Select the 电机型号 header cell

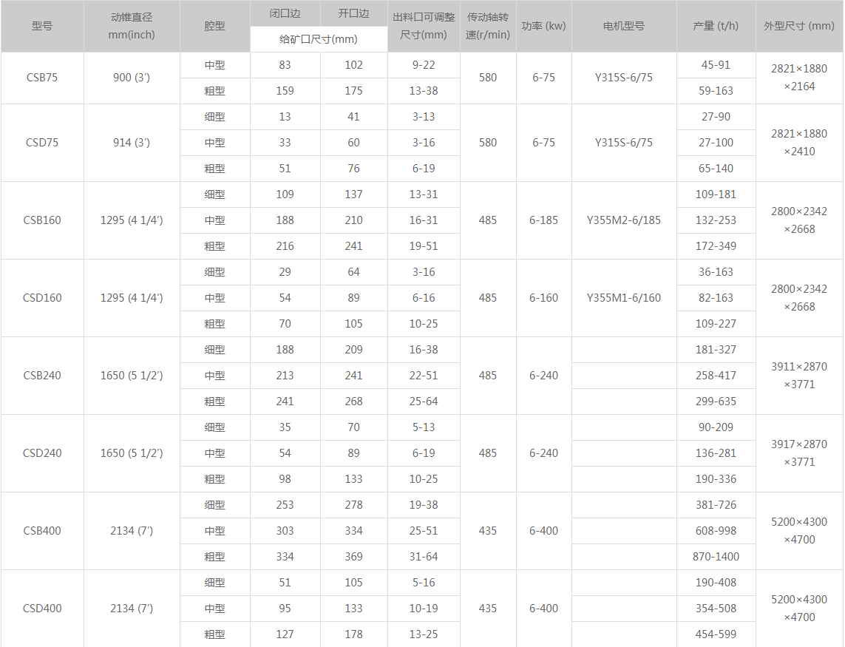click(623, 25)
